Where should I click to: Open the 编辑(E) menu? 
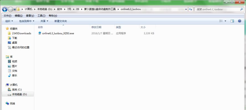[x=19, y=16]
